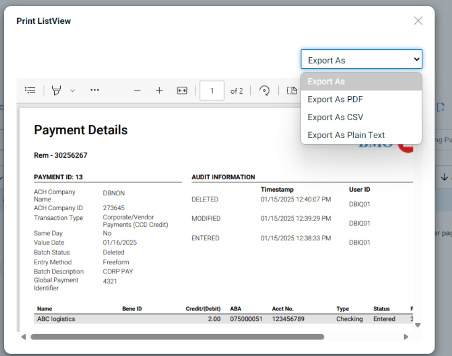Click the 'Checking' type cell

[349, 319]
